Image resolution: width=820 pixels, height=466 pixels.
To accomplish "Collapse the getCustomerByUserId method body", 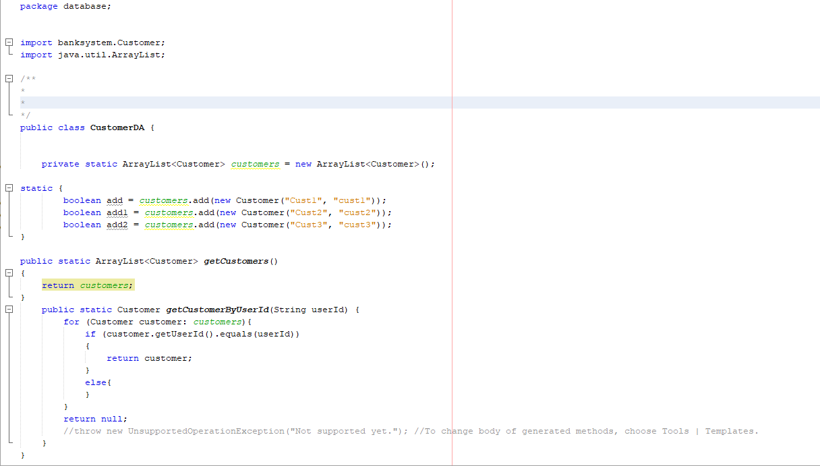I will tap(9, 309).
